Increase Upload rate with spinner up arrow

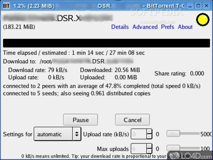click(149, 132)
